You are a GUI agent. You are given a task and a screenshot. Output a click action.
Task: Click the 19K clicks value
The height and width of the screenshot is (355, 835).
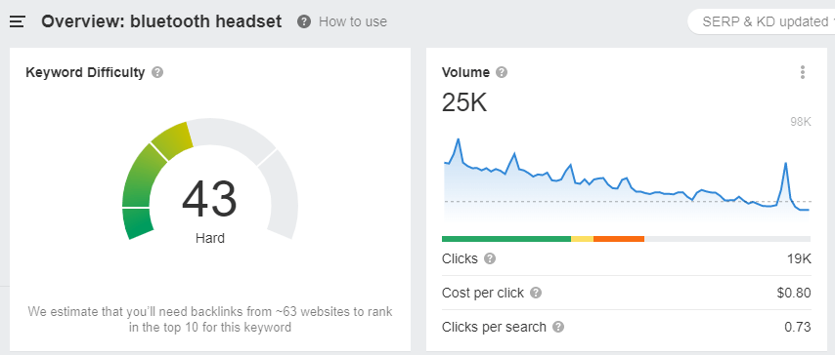click(x=799, y=258)
